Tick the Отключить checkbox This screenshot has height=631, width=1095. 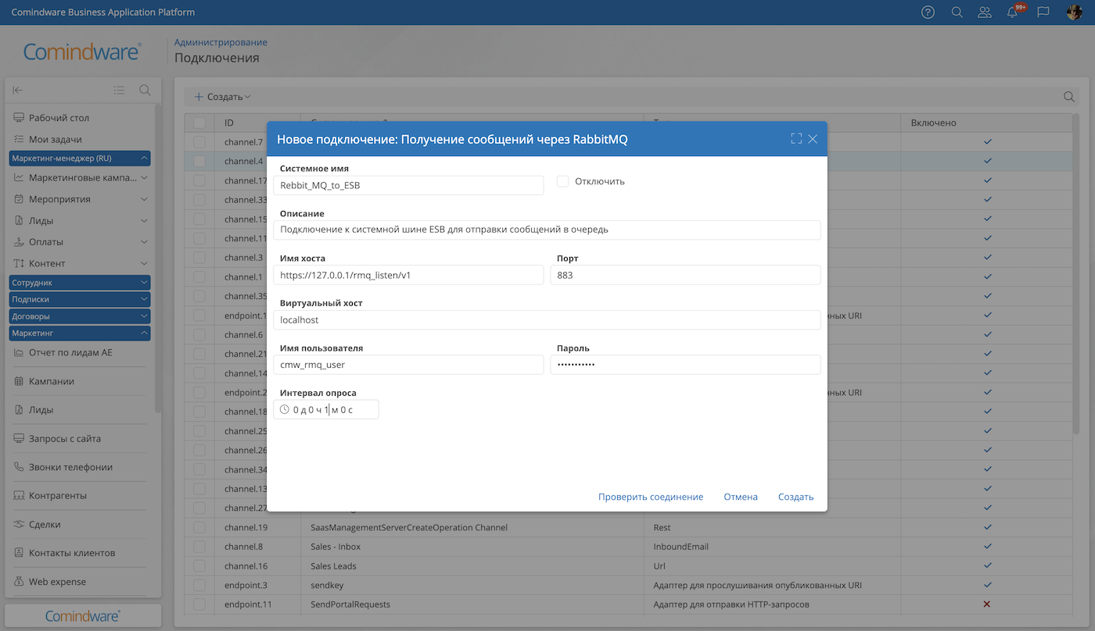point(562,181)
